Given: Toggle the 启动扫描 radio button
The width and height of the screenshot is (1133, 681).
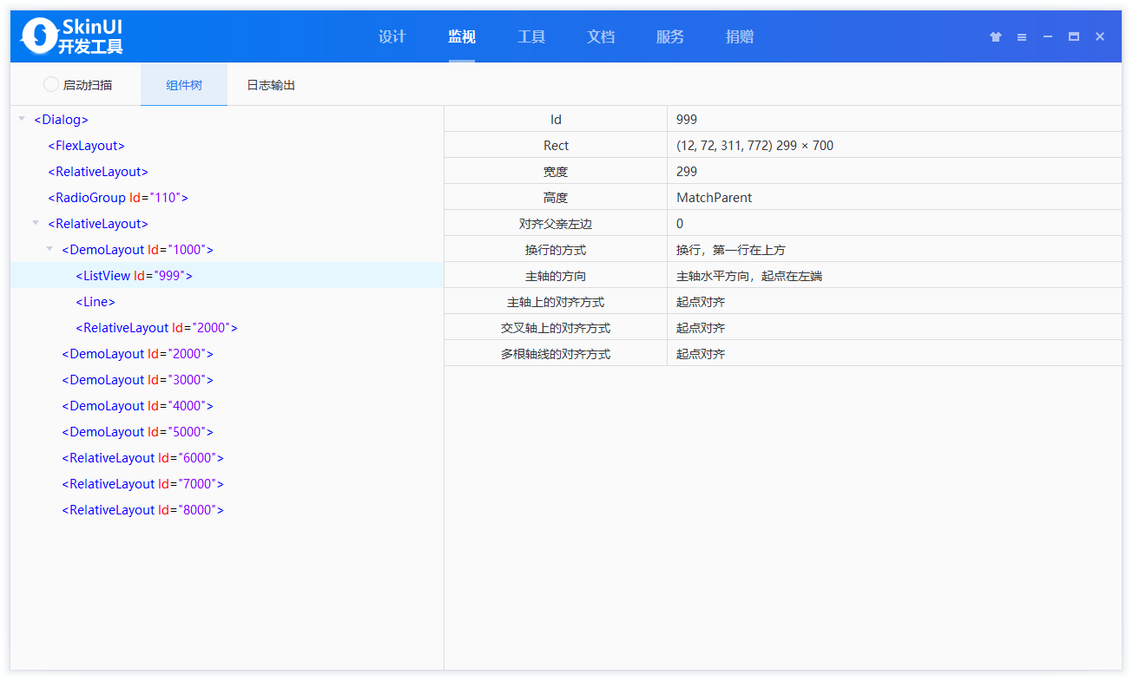Looking at the screenshot, I should pyautogui.click(x=51, y=85).
